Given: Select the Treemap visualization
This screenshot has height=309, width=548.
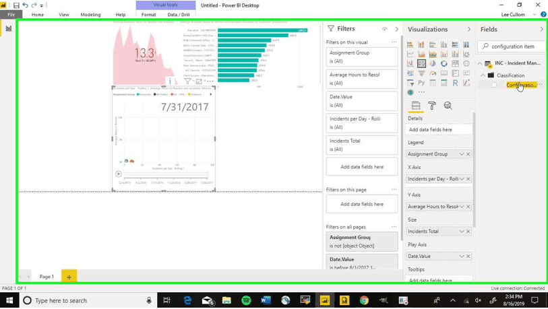Looking at the screenshot, I should click(x=455, y=63).
